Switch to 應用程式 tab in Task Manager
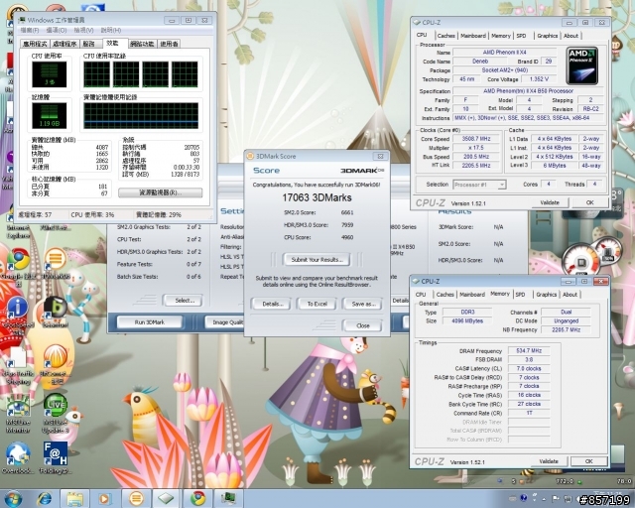Image resolution: width=635 pixels, height=508 pixels. 35,44
